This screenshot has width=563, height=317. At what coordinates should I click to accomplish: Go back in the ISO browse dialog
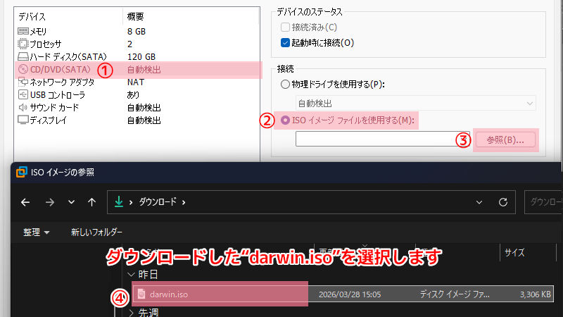coord(25,202)
